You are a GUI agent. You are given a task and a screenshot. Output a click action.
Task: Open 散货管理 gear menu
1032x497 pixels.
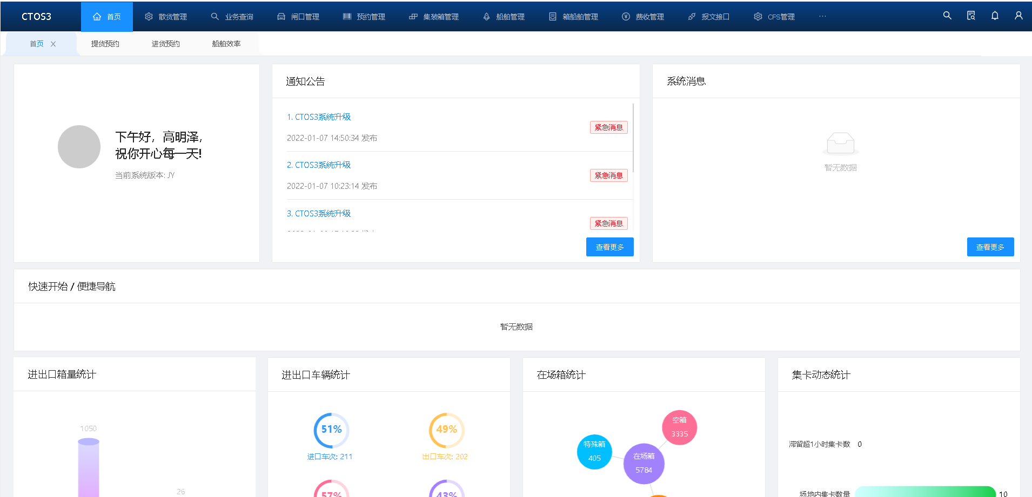[x=166, y=17]
